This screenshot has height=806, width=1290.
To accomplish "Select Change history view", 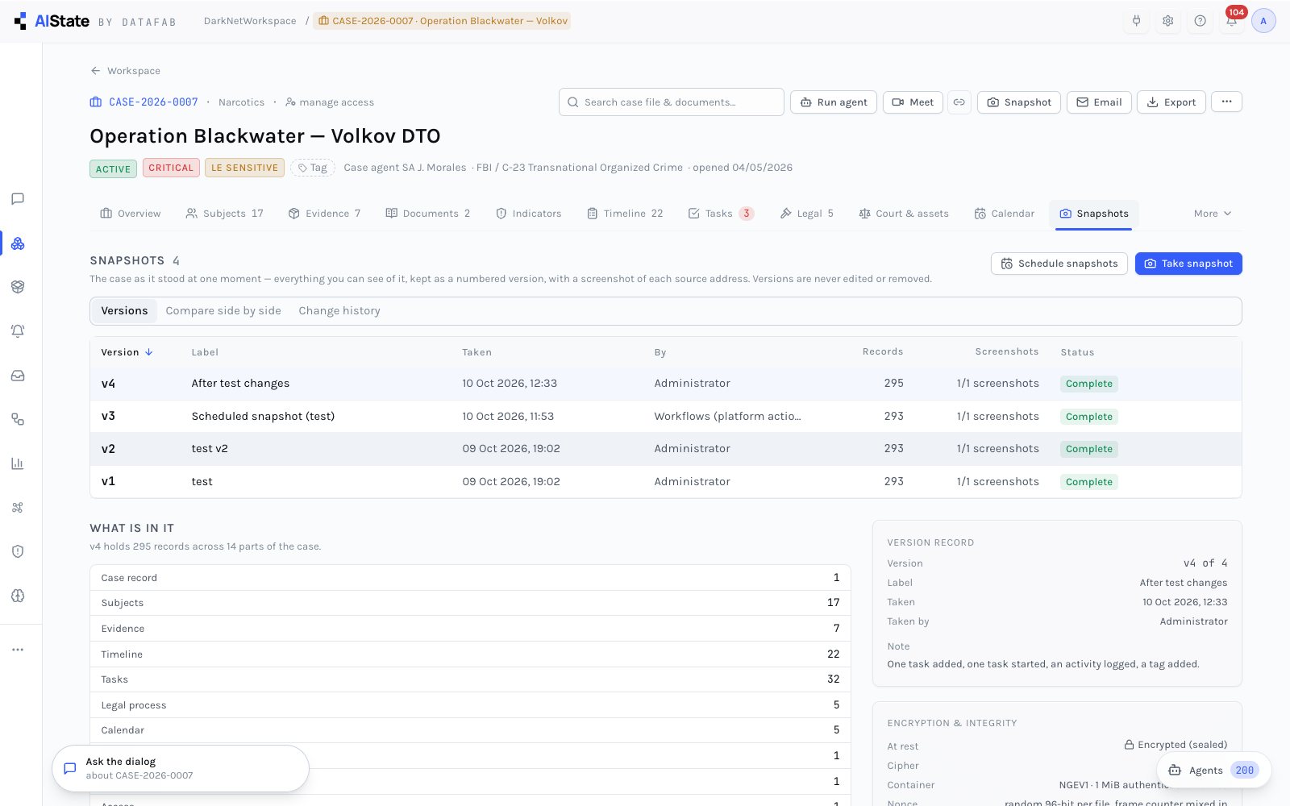I will pyautogui.click(x=339, y=311).
